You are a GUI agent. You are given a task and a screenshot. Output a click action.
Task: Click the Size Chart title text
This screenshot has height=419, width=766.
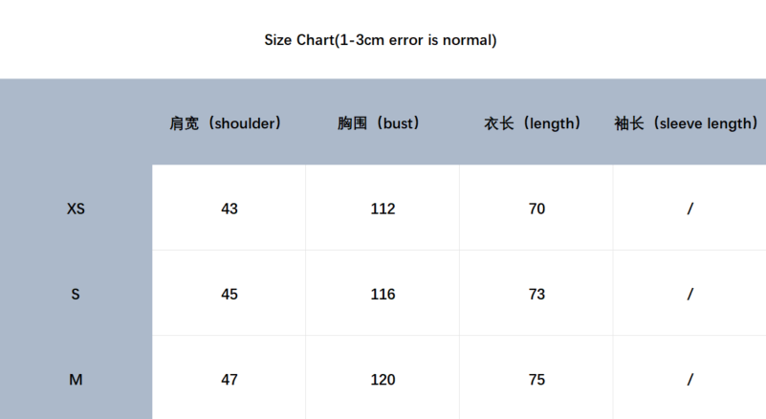[381, 40]
